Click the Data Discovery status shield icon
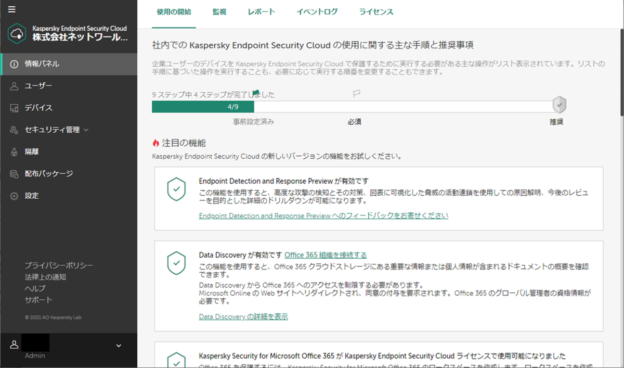Screen dimensions: 624x368 [177, 263]
